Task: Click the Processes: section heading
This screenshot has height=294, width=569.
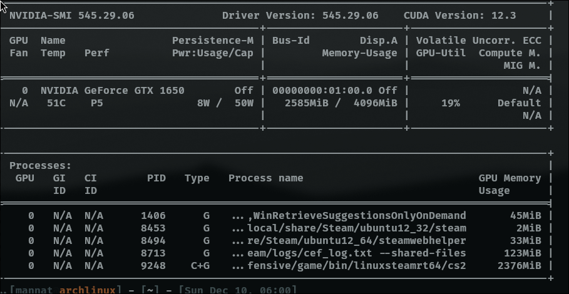Action: tap(40, 166)
